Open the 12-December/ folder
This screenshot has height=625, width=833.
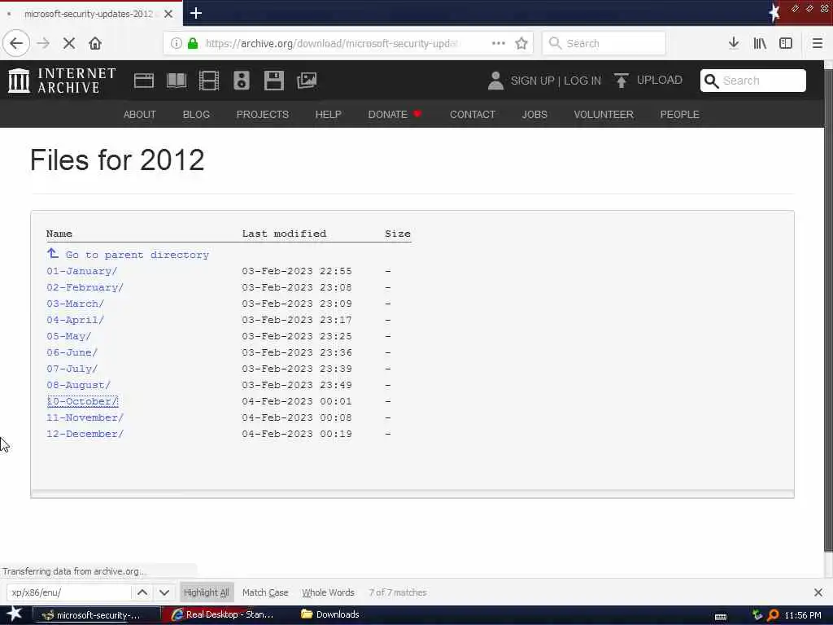point(85,435)
